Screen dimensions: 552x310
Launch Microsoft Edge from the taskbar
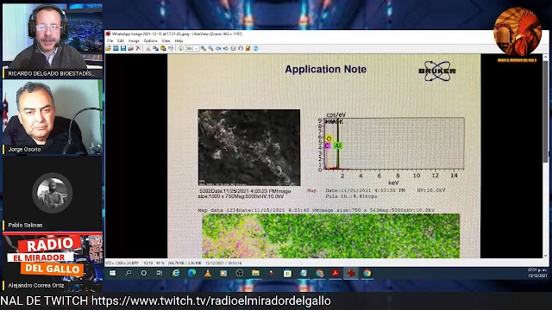tap(191, 273)
